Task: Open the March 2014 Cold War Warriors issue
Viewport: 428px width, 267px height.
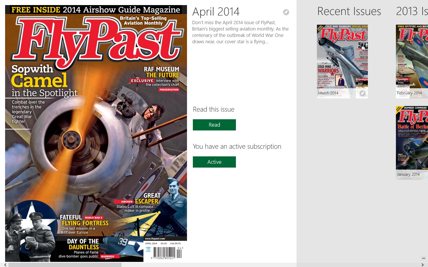Action: click(x=342, y=62)
